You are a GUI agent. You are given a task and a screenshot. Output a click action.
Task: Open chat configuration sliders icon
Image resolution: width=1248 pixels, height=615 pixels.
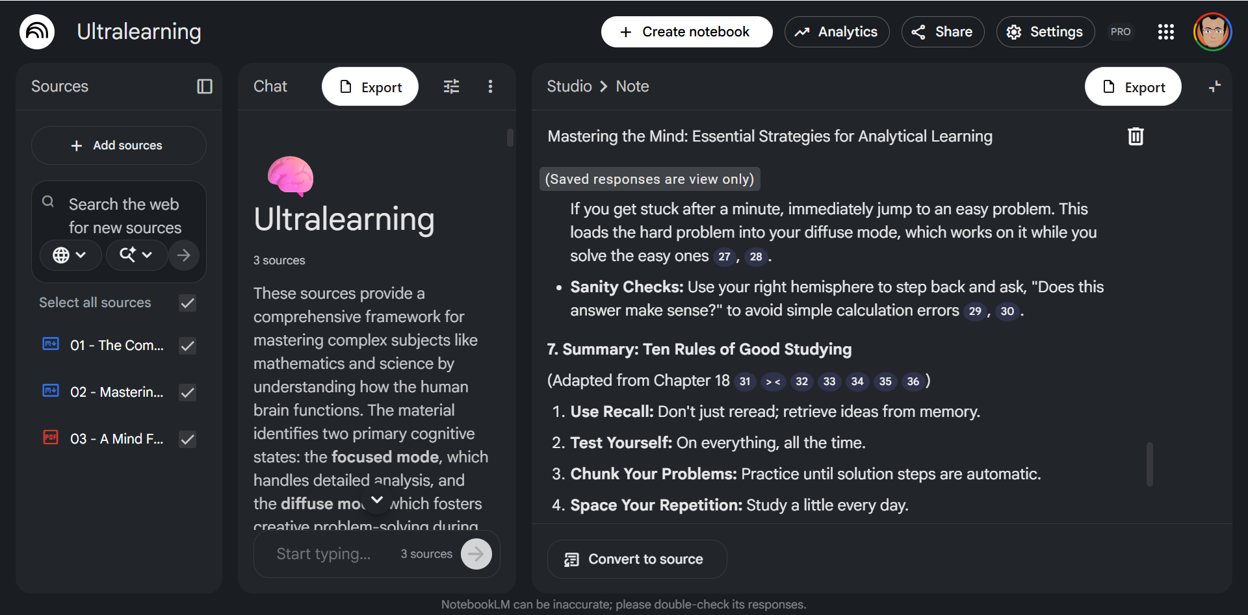click(451, 86)
